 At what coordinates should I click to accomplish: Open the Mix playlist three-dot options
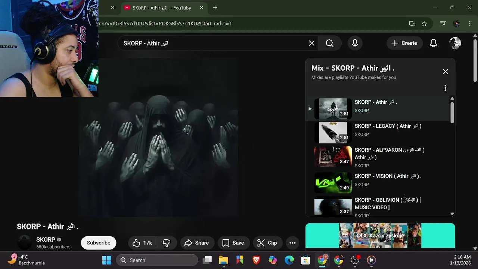point(445,88)
